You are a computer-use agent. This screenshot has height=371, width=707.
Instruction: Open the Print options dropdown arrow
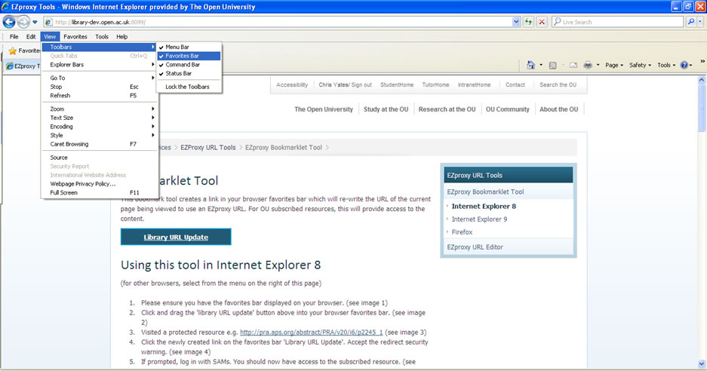tap(598, 65)
